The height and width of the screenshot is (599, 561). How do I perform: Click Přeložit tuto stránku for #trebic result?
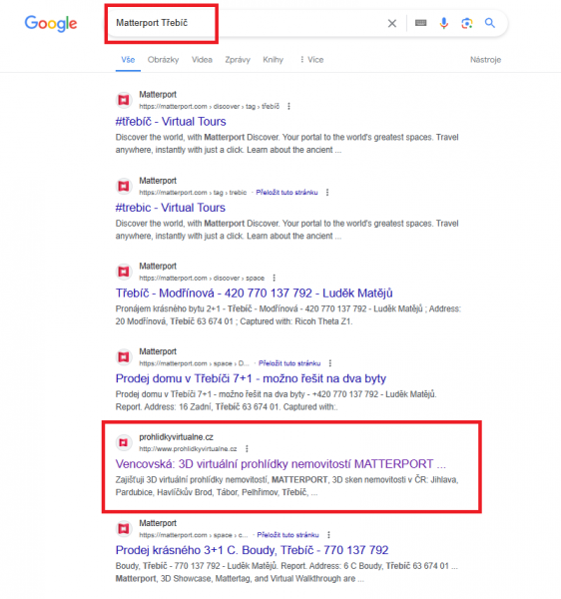286,192
